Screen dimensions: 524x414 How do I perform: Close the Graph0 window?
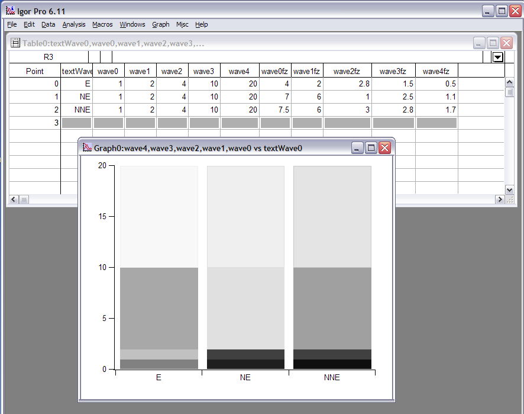coord(384,147)
